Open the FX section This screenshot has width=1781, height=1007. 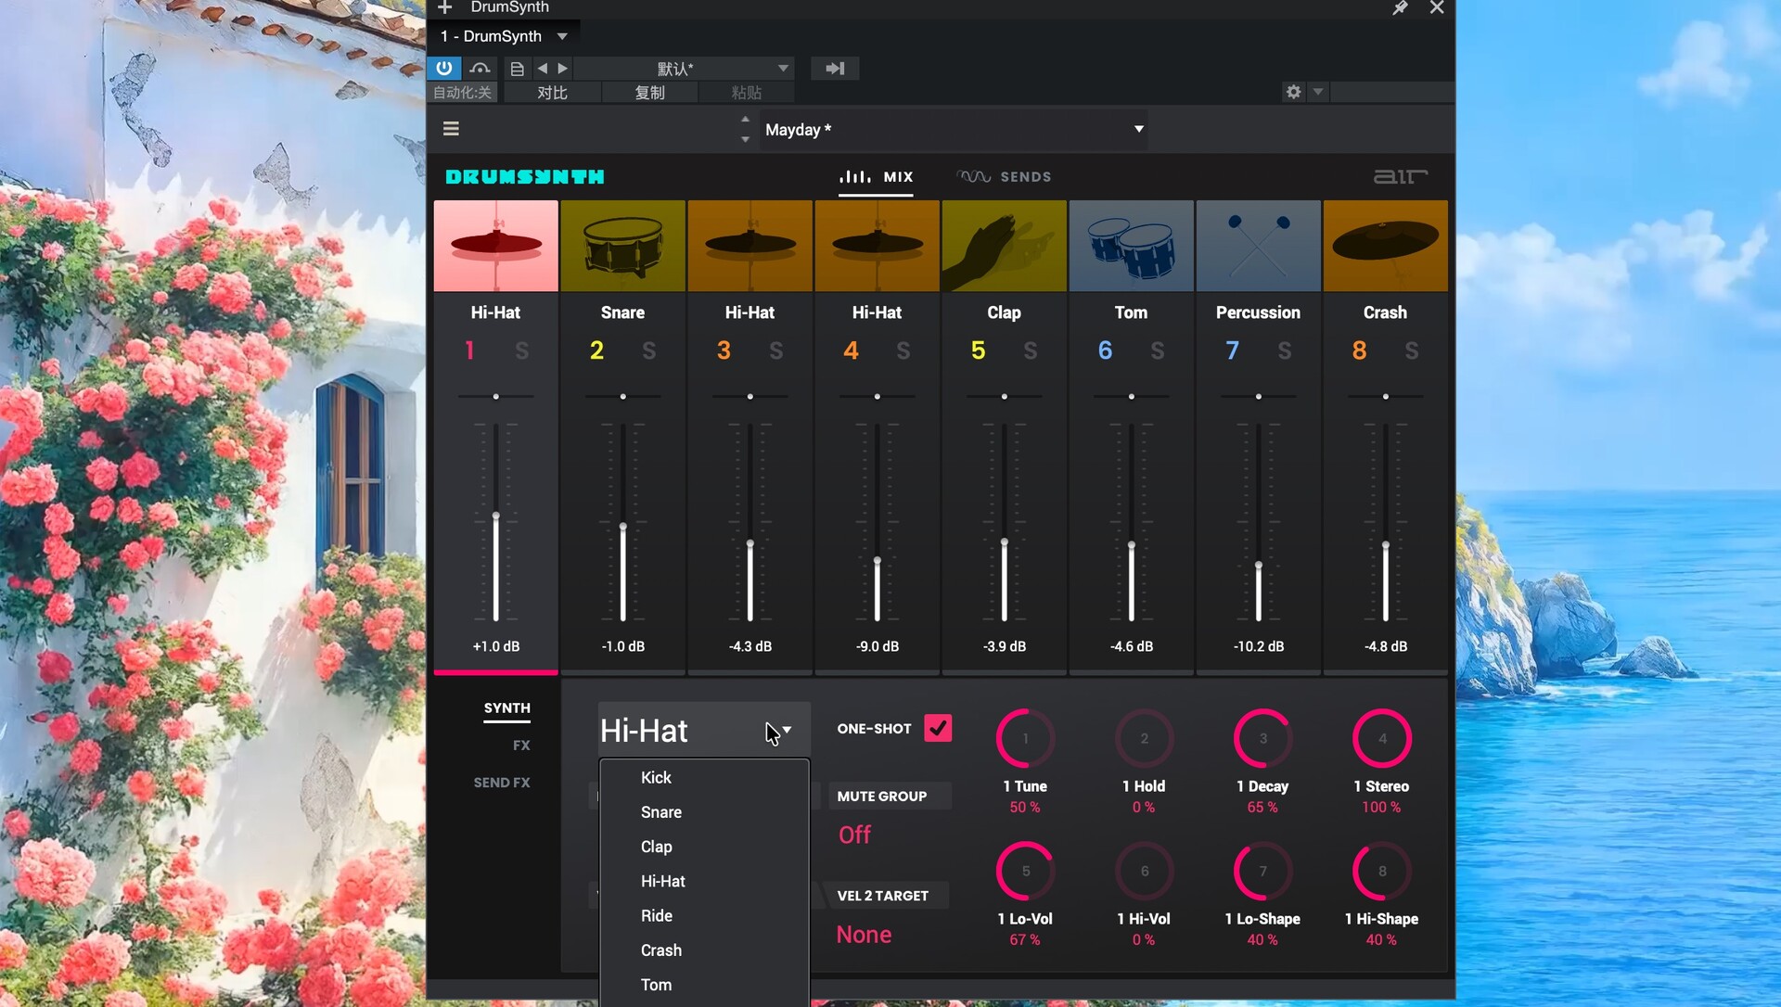click(x=521, y=746)
